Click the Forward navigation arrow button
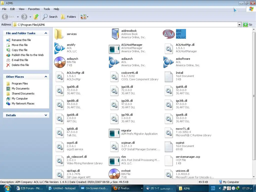The width and height of the screenshot is (256, 192). (x=24, y=17)
